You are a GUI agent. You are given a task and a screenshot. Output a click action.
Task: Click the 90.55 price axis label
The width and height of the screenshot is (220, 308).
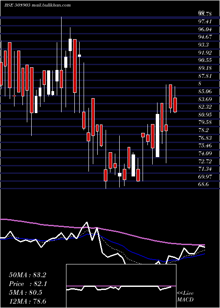click(205, 60)
